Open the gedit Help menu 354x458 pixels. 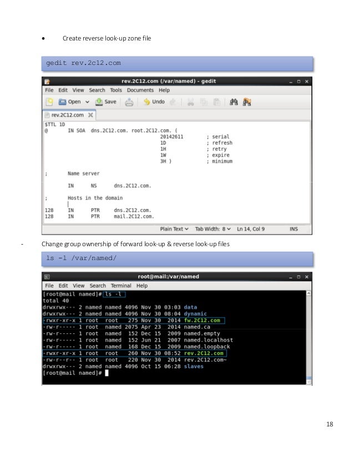pos(164,90)
